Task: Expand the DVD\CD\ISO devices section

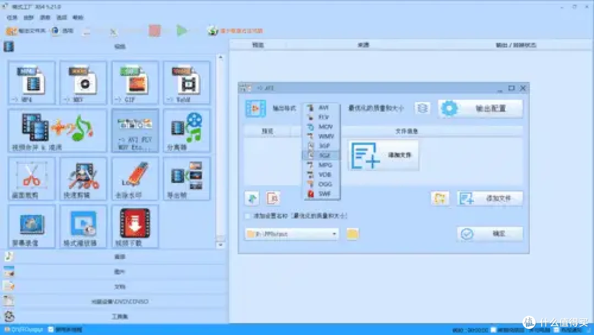Action: (x=114, y=301)
